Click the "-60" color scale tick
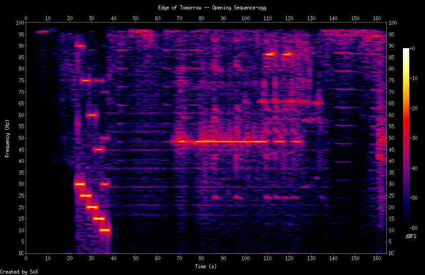425x275 pixels. click(414, 228)
